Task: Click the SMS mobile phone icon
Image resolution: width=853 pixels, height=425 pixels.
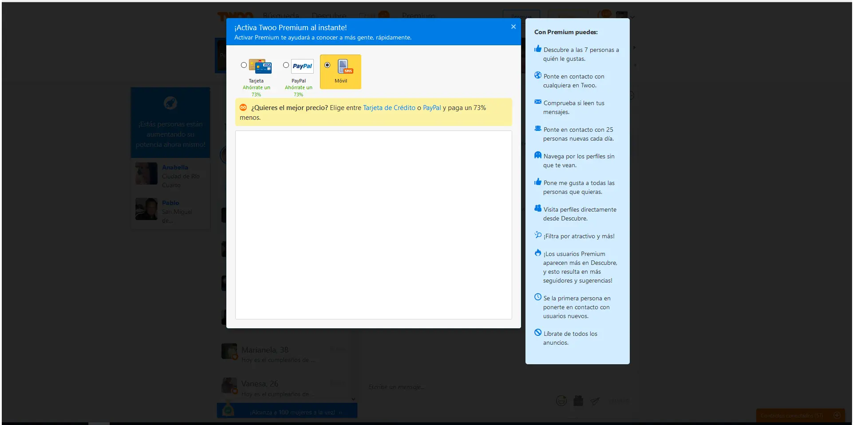Action: coord(345,67)
